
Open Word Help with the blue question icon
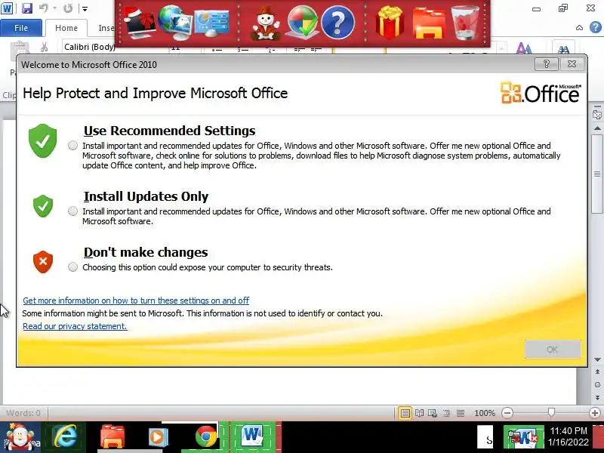(596, 27)
